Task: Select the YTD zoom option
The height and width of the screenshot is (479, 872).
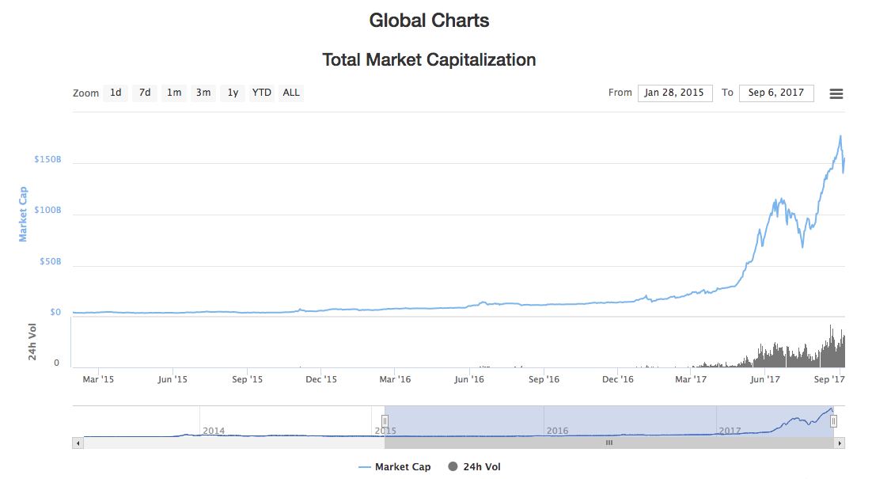Action: pos(261,93)
